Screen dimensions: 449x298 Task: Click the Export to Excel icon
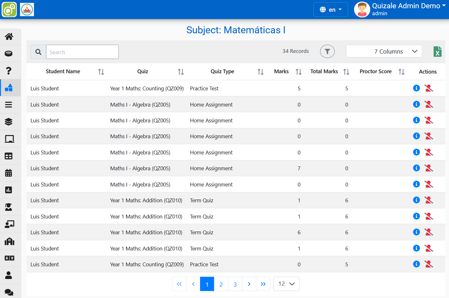click(x=437, y=52)
